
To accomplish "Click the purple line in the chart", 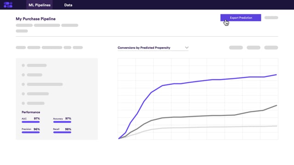I will 198,82.
